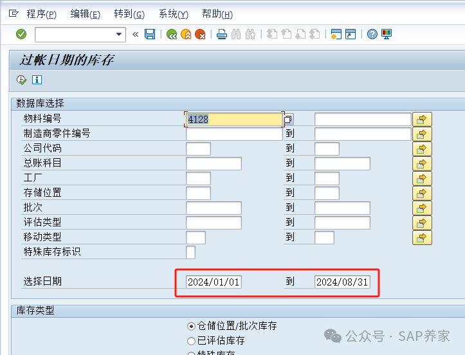Open multiple selection for 评估类型
The height and width of the screenshot is (355, 465).
point(422,223)
